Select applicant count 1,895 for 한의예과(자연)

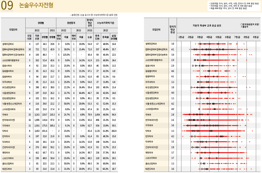point(37,120)
